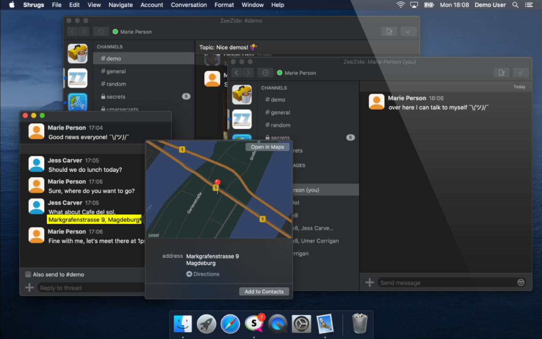Open Notification Center list icon
The image size is (542, 339).
[x=528, y=5]
